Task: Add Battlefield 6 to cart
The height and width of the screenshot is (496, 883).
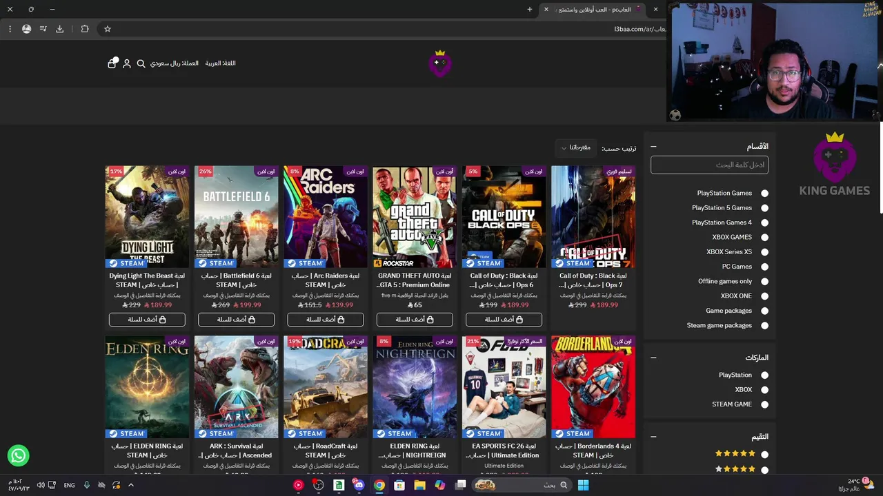Action: point(236,320)
